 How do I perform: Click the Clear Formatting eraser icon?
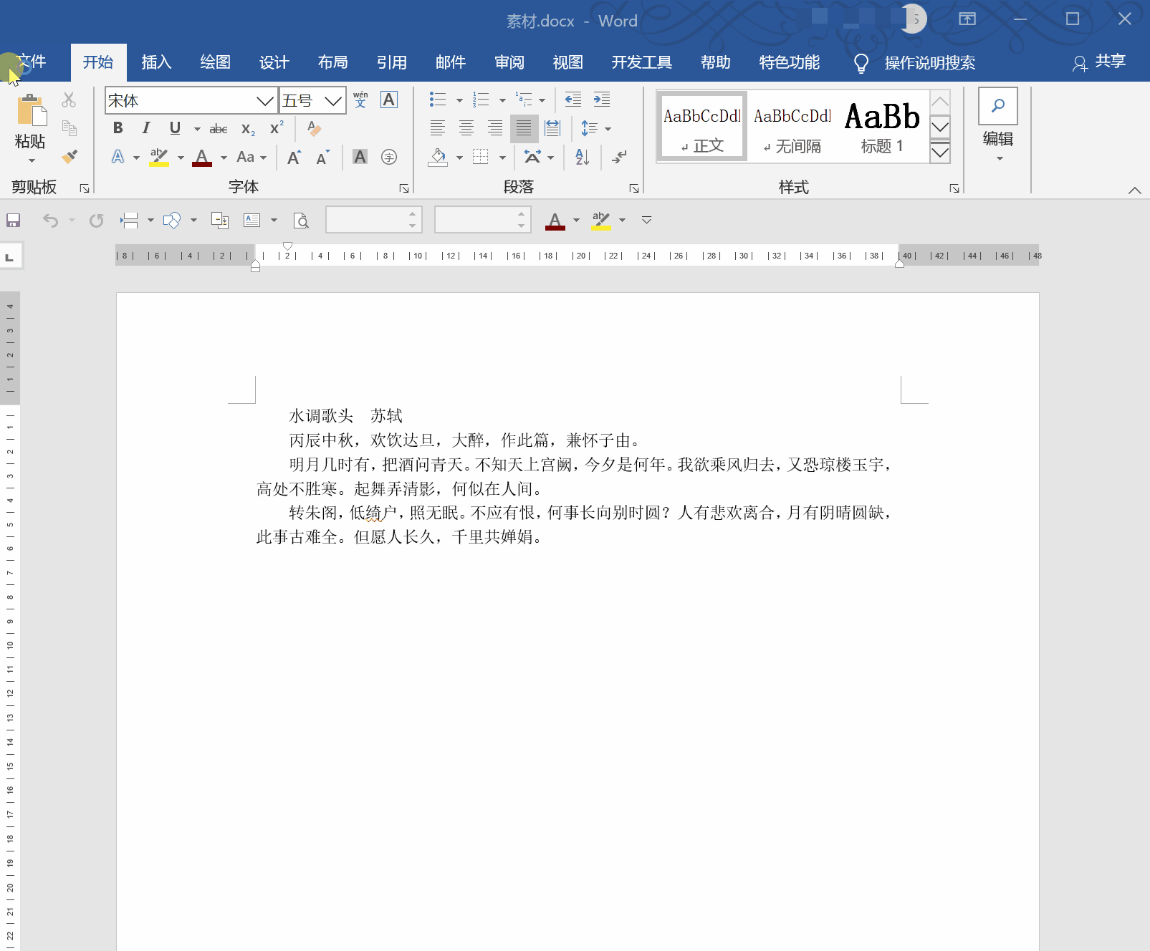tap(314, 128)
